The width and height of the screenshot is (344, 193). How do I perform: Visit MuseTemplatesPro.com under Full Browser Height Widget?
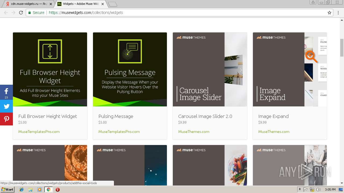(x=39, y=132)
